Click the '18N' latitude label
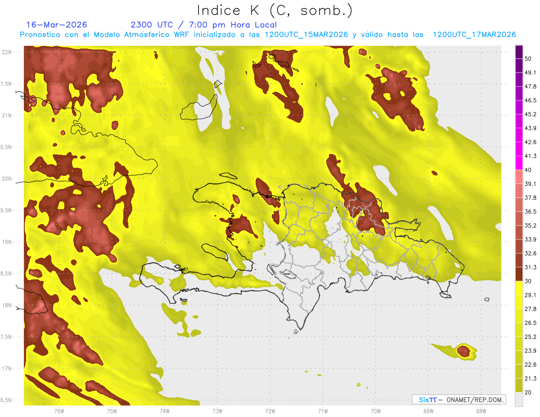The height and width of the screenshot is (417, 540). [x=7, y=305]
